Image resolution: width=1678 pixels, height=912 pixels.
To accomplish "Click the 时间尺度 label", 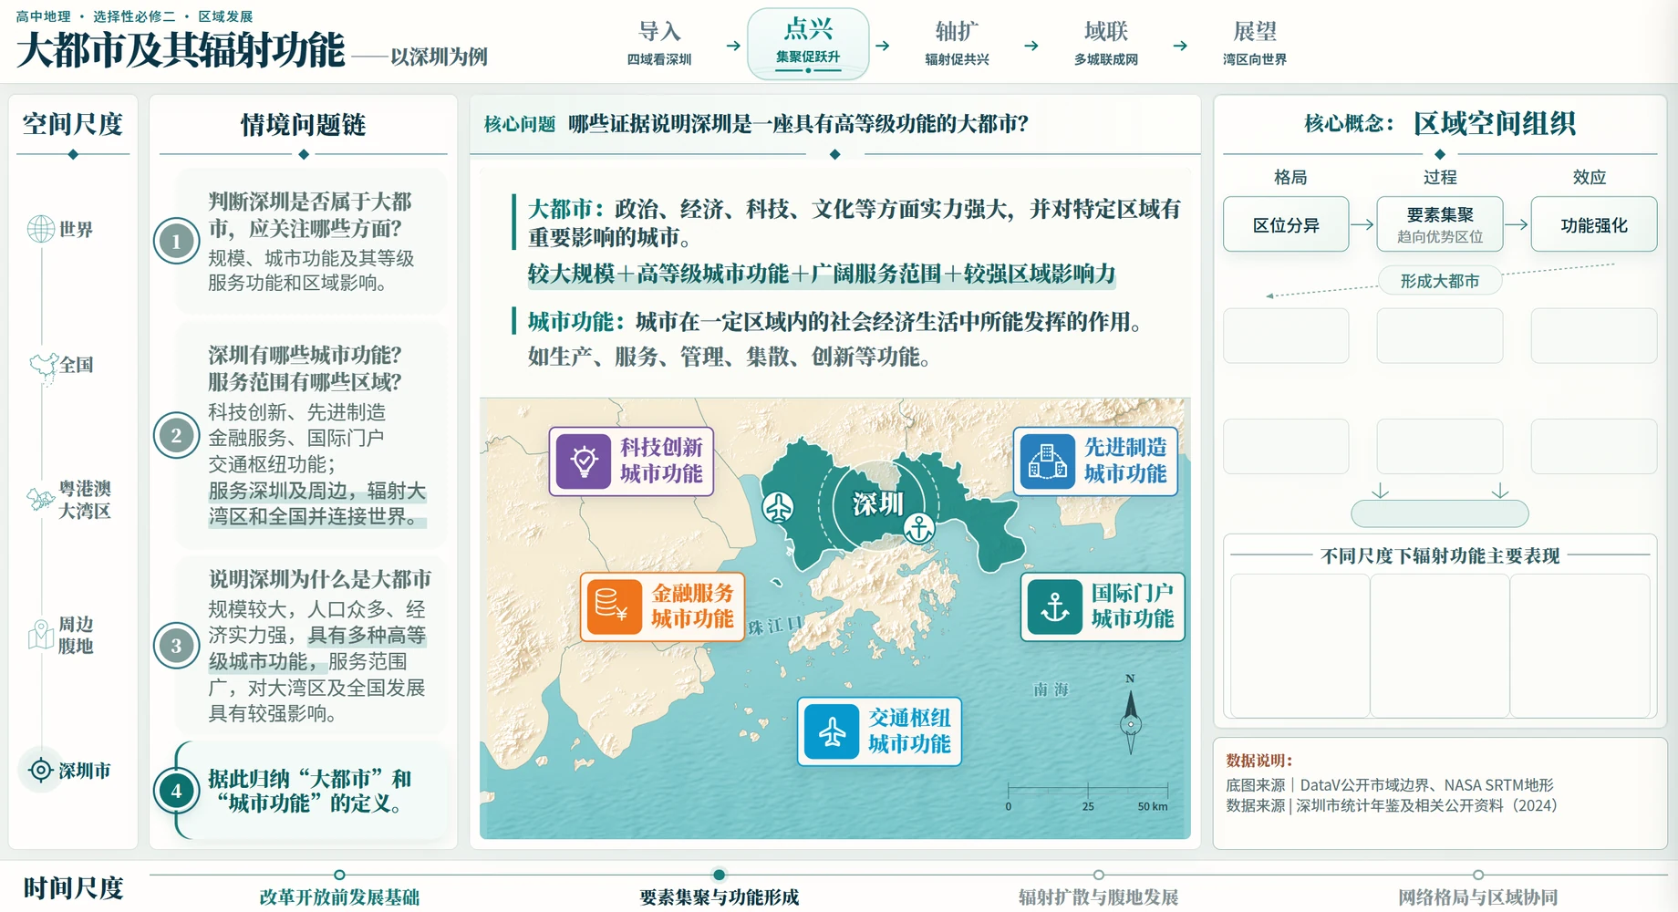I will click(x=73, y=887).
